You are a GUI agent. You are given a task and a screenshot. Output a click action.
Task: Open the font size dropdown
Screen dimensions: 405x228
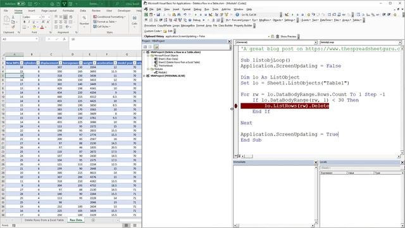pyautogui.click(x=49, y=17)
